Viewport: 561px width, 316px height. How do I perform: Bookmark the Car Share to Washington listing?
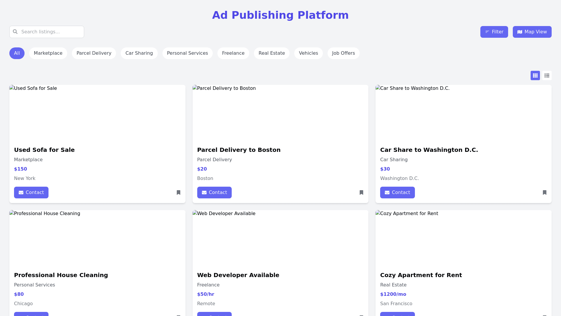tap(545, 193)
